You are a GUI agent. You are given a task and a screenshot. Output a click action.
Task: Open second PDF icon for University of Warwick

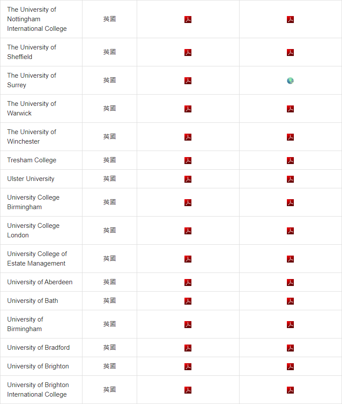(x=290, y=109)
